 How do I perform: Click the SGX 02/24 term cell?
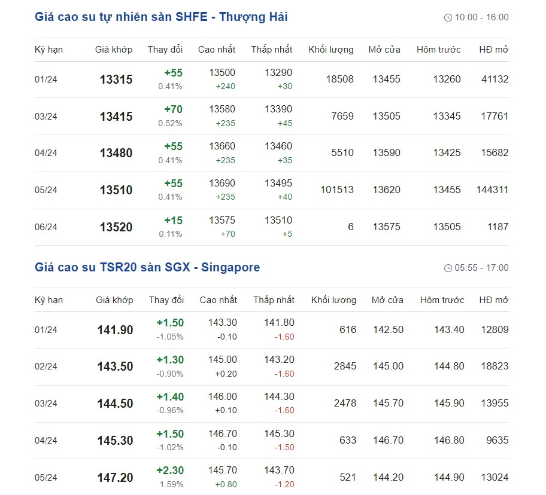[x=46, y=366]
